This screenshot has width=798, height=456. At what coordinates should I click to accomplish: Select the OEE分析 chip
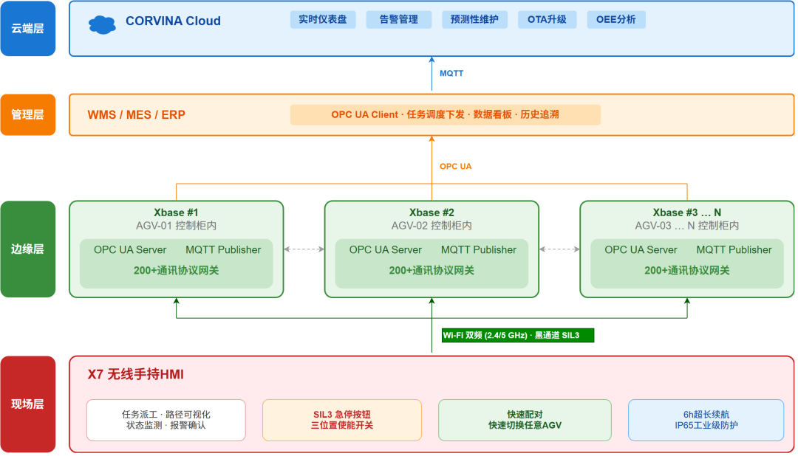click(x=615, y=20)
